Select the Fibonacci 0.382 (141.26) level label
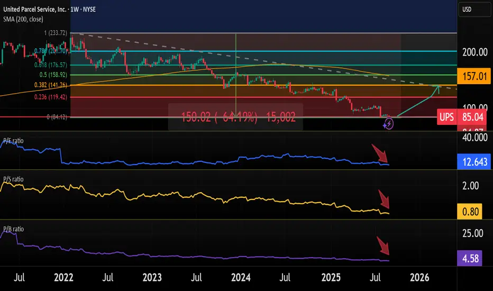Image resolution: width=493 pixels, height=291 pixels. (x=51, y=85)
